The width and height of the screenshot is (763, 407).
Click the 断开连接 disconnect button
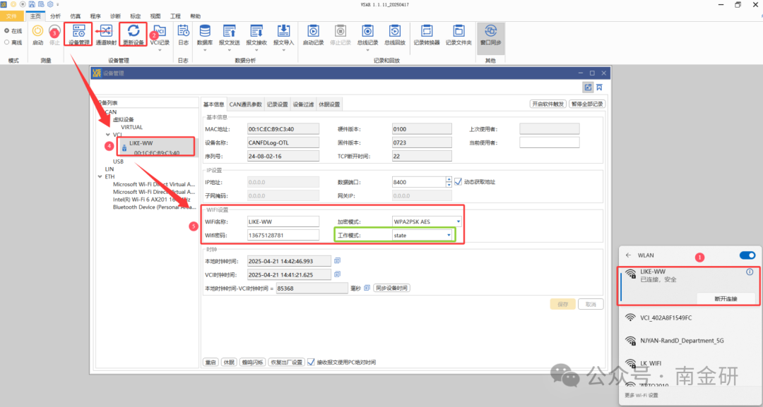tap(726, 299)
